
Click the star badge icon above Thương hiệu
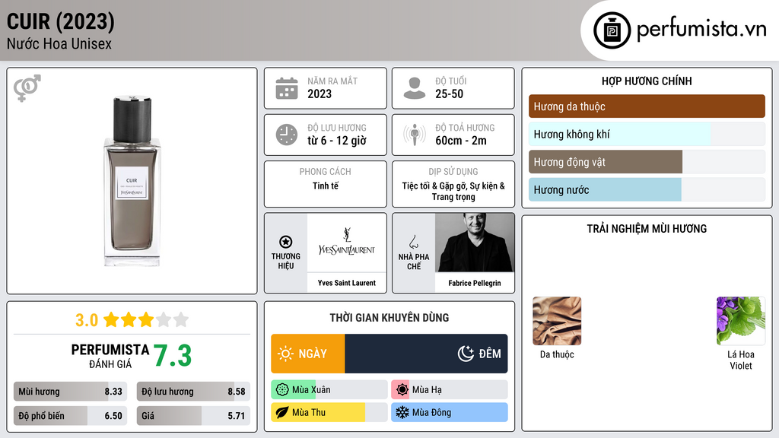click(x=286, y=242)
